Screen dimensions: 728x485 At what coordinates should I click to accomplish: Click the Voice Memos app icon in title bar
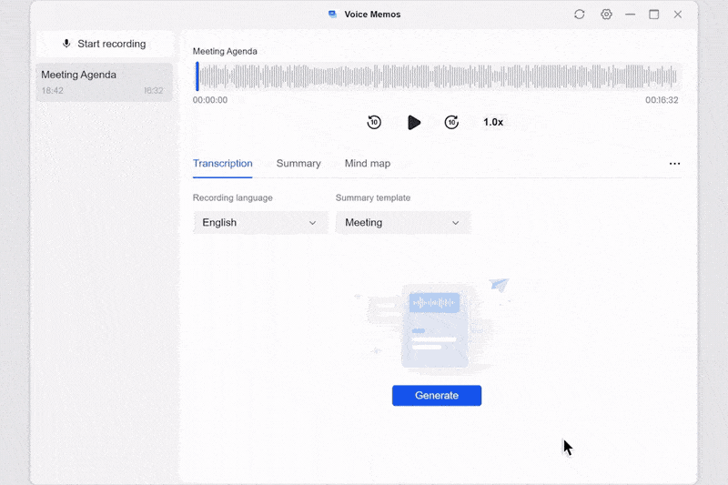click(332, 15)
